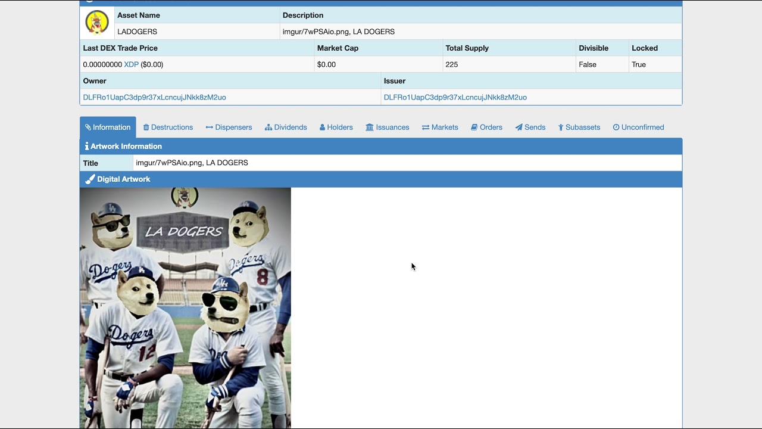Open the Orders tab
762x429 pixels.
tap(486, 127)
